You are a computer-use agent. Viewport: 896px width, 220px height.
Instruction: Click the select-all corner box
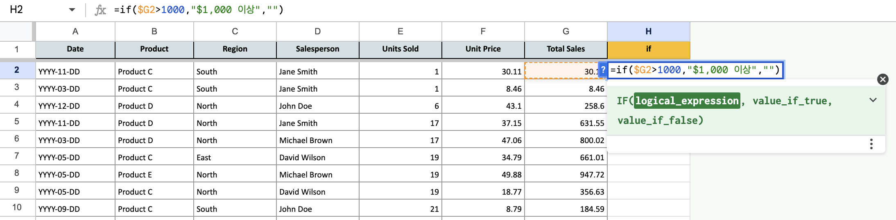pyautogui.click(x=17, y=31)
